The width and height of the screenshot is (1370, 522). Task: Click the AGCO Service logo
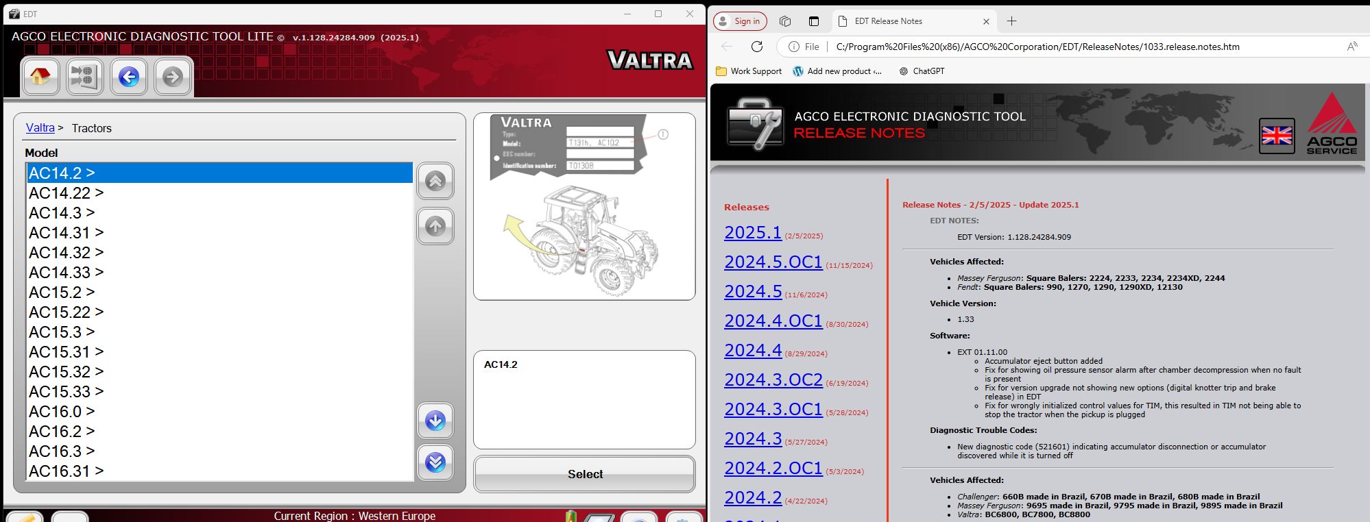pos(1332,124)
